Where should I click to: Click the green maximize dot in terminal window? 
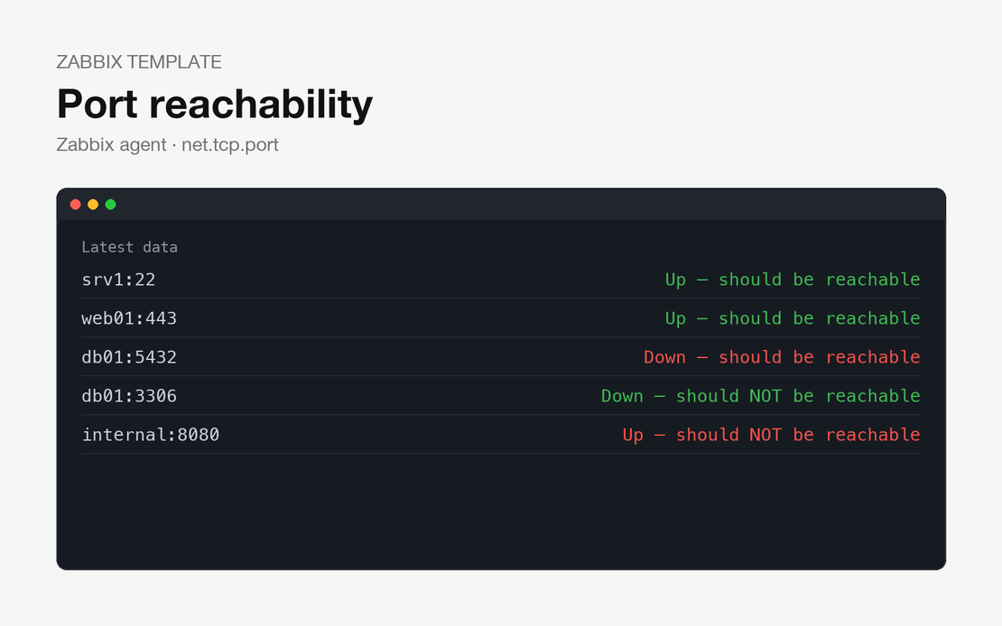tap(110, 205)
